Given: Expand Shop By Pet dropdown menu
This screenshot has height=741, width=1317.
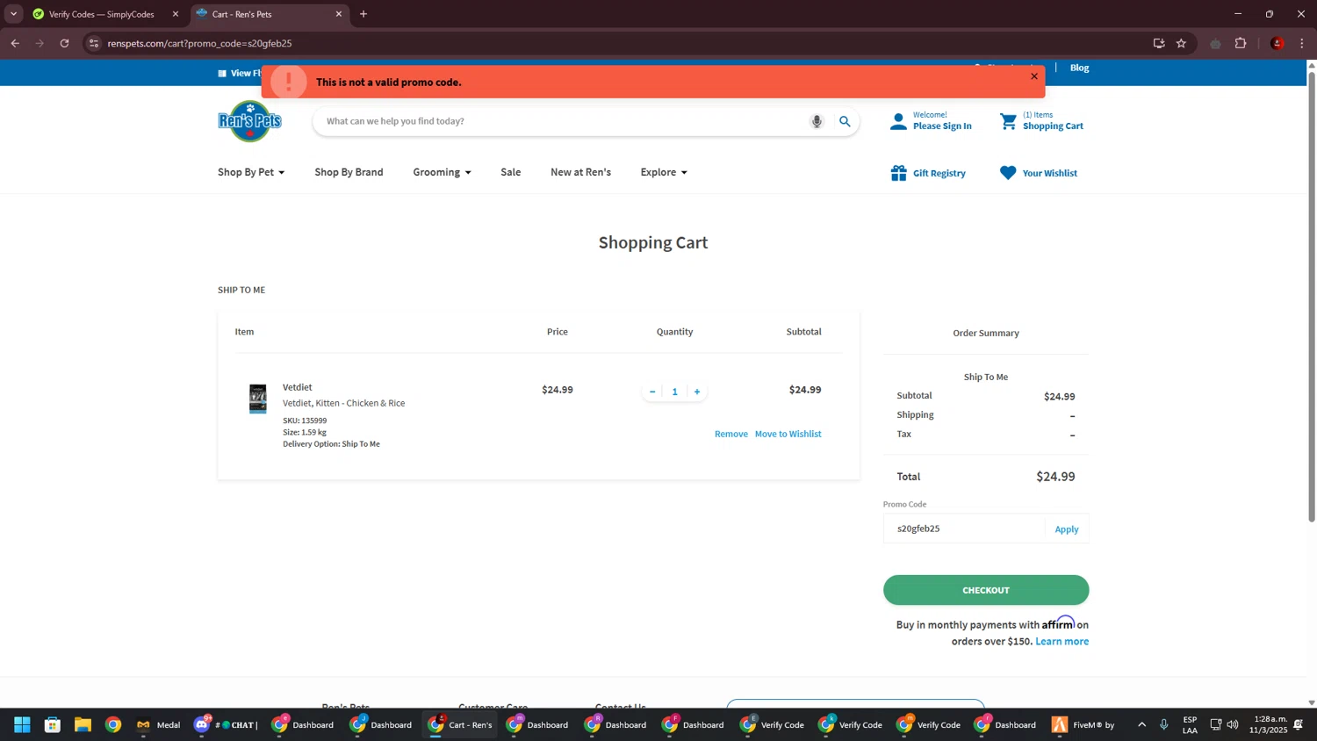Looking at the screenshot, I should click(x=251, y=172).
